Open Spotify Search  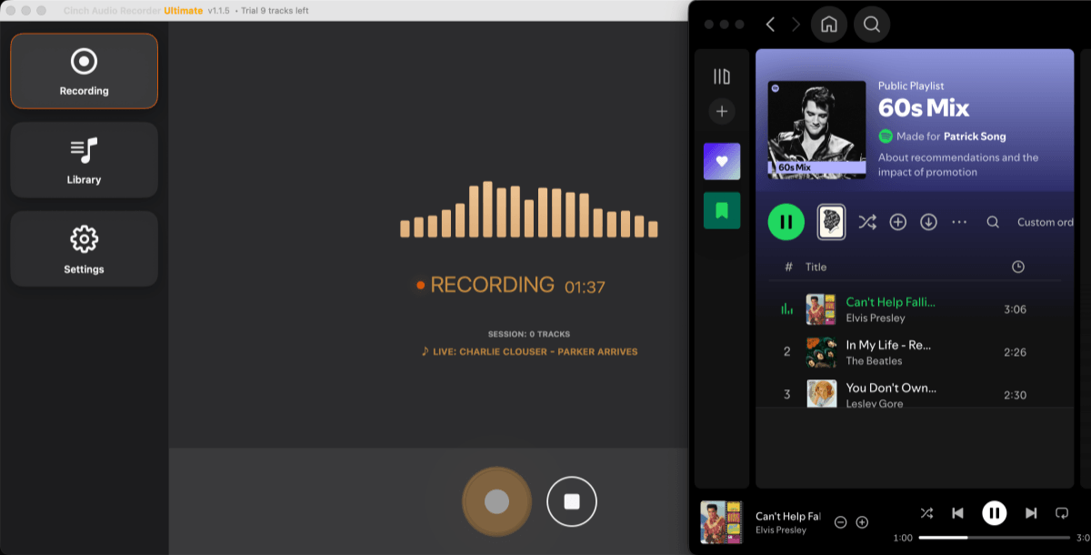click(872, 25)
